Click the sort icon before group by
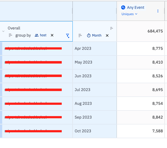Image resolution: width=167 pixels, height=148 pixels. pyautogui.click(x=10, y=35)
